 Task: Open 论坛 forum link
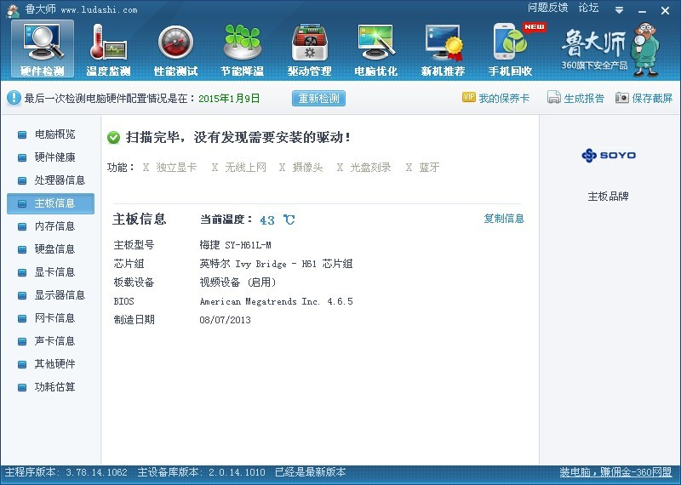coord(588,8)
